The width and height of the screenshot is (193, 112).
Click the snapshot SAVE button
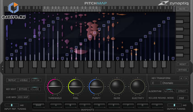click(x=38, y=105)
